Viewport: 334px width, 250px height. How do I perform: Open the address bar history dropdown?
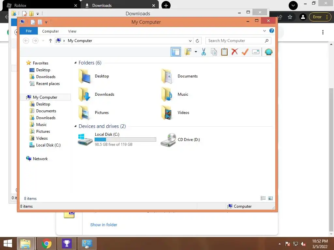tap(190, 41)
